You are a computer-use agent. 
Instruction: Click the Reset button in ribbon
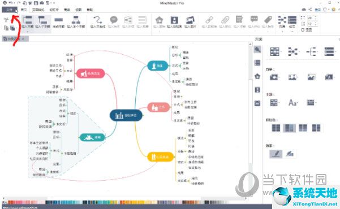(x=307, y=30)
